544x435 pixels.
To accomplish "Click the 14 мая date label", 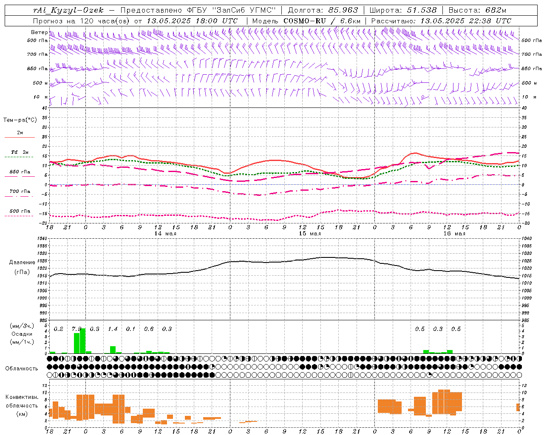I will (x=165, y=234).
